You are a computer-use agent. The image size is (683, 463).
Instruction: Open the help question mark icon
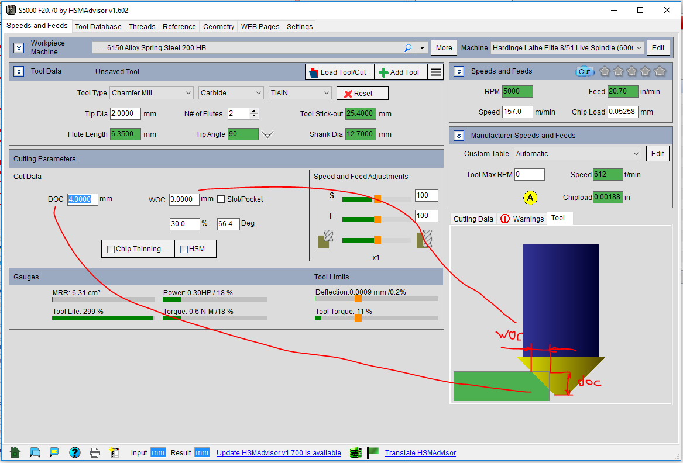[74, 452]
